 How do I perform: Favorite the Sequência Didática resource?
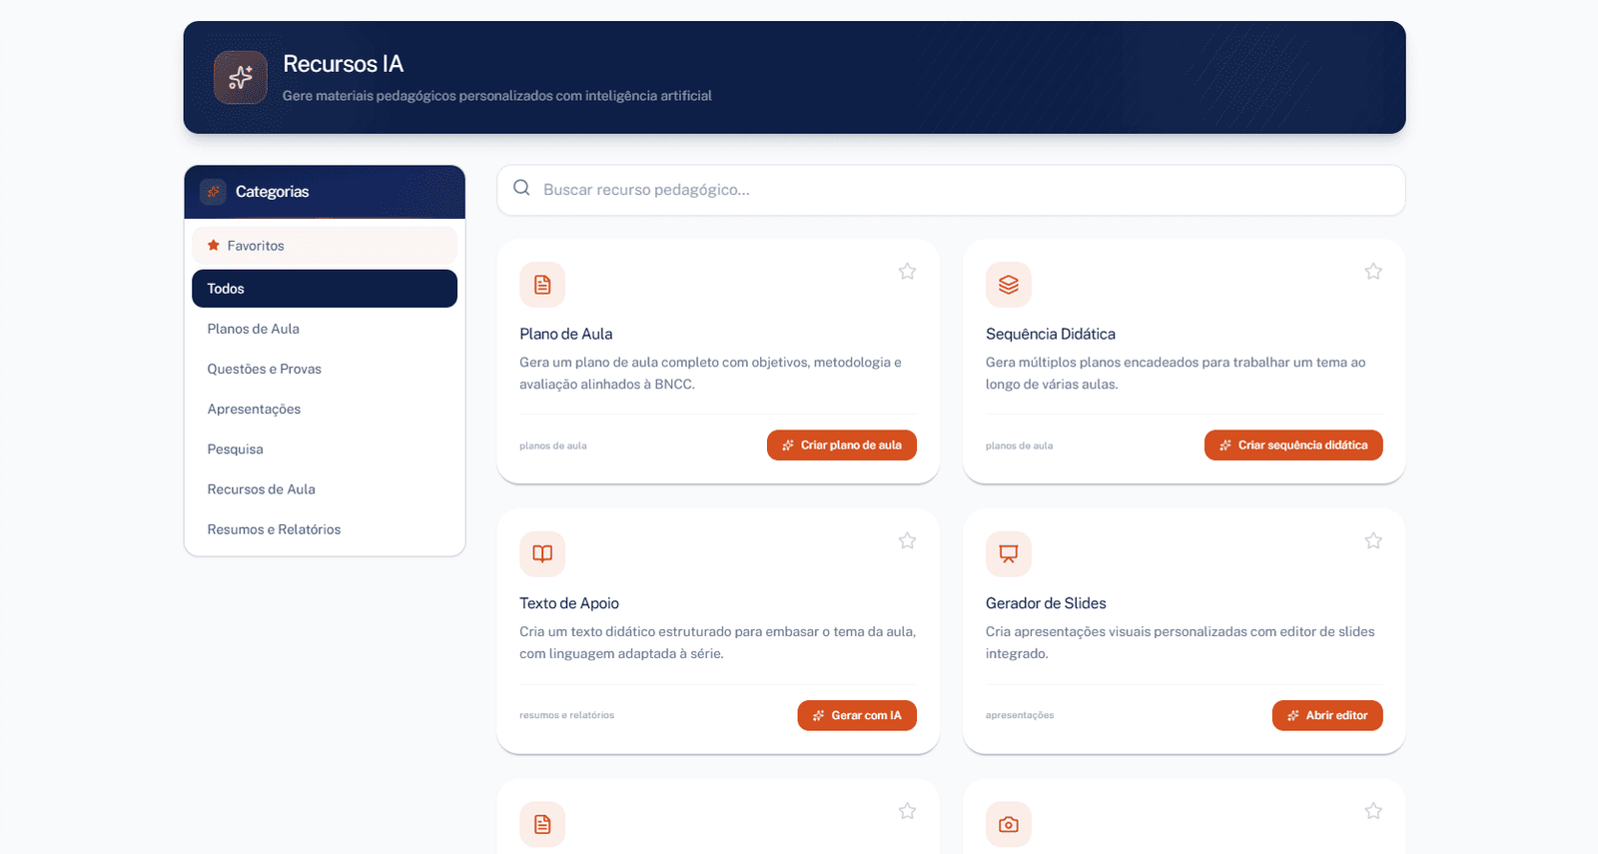(x=1373, y=272)
